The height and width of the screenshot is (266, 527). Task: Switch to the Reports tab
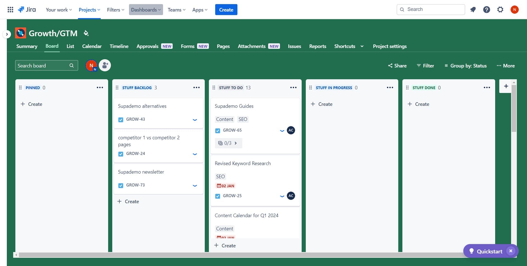[x=318, y=46]
